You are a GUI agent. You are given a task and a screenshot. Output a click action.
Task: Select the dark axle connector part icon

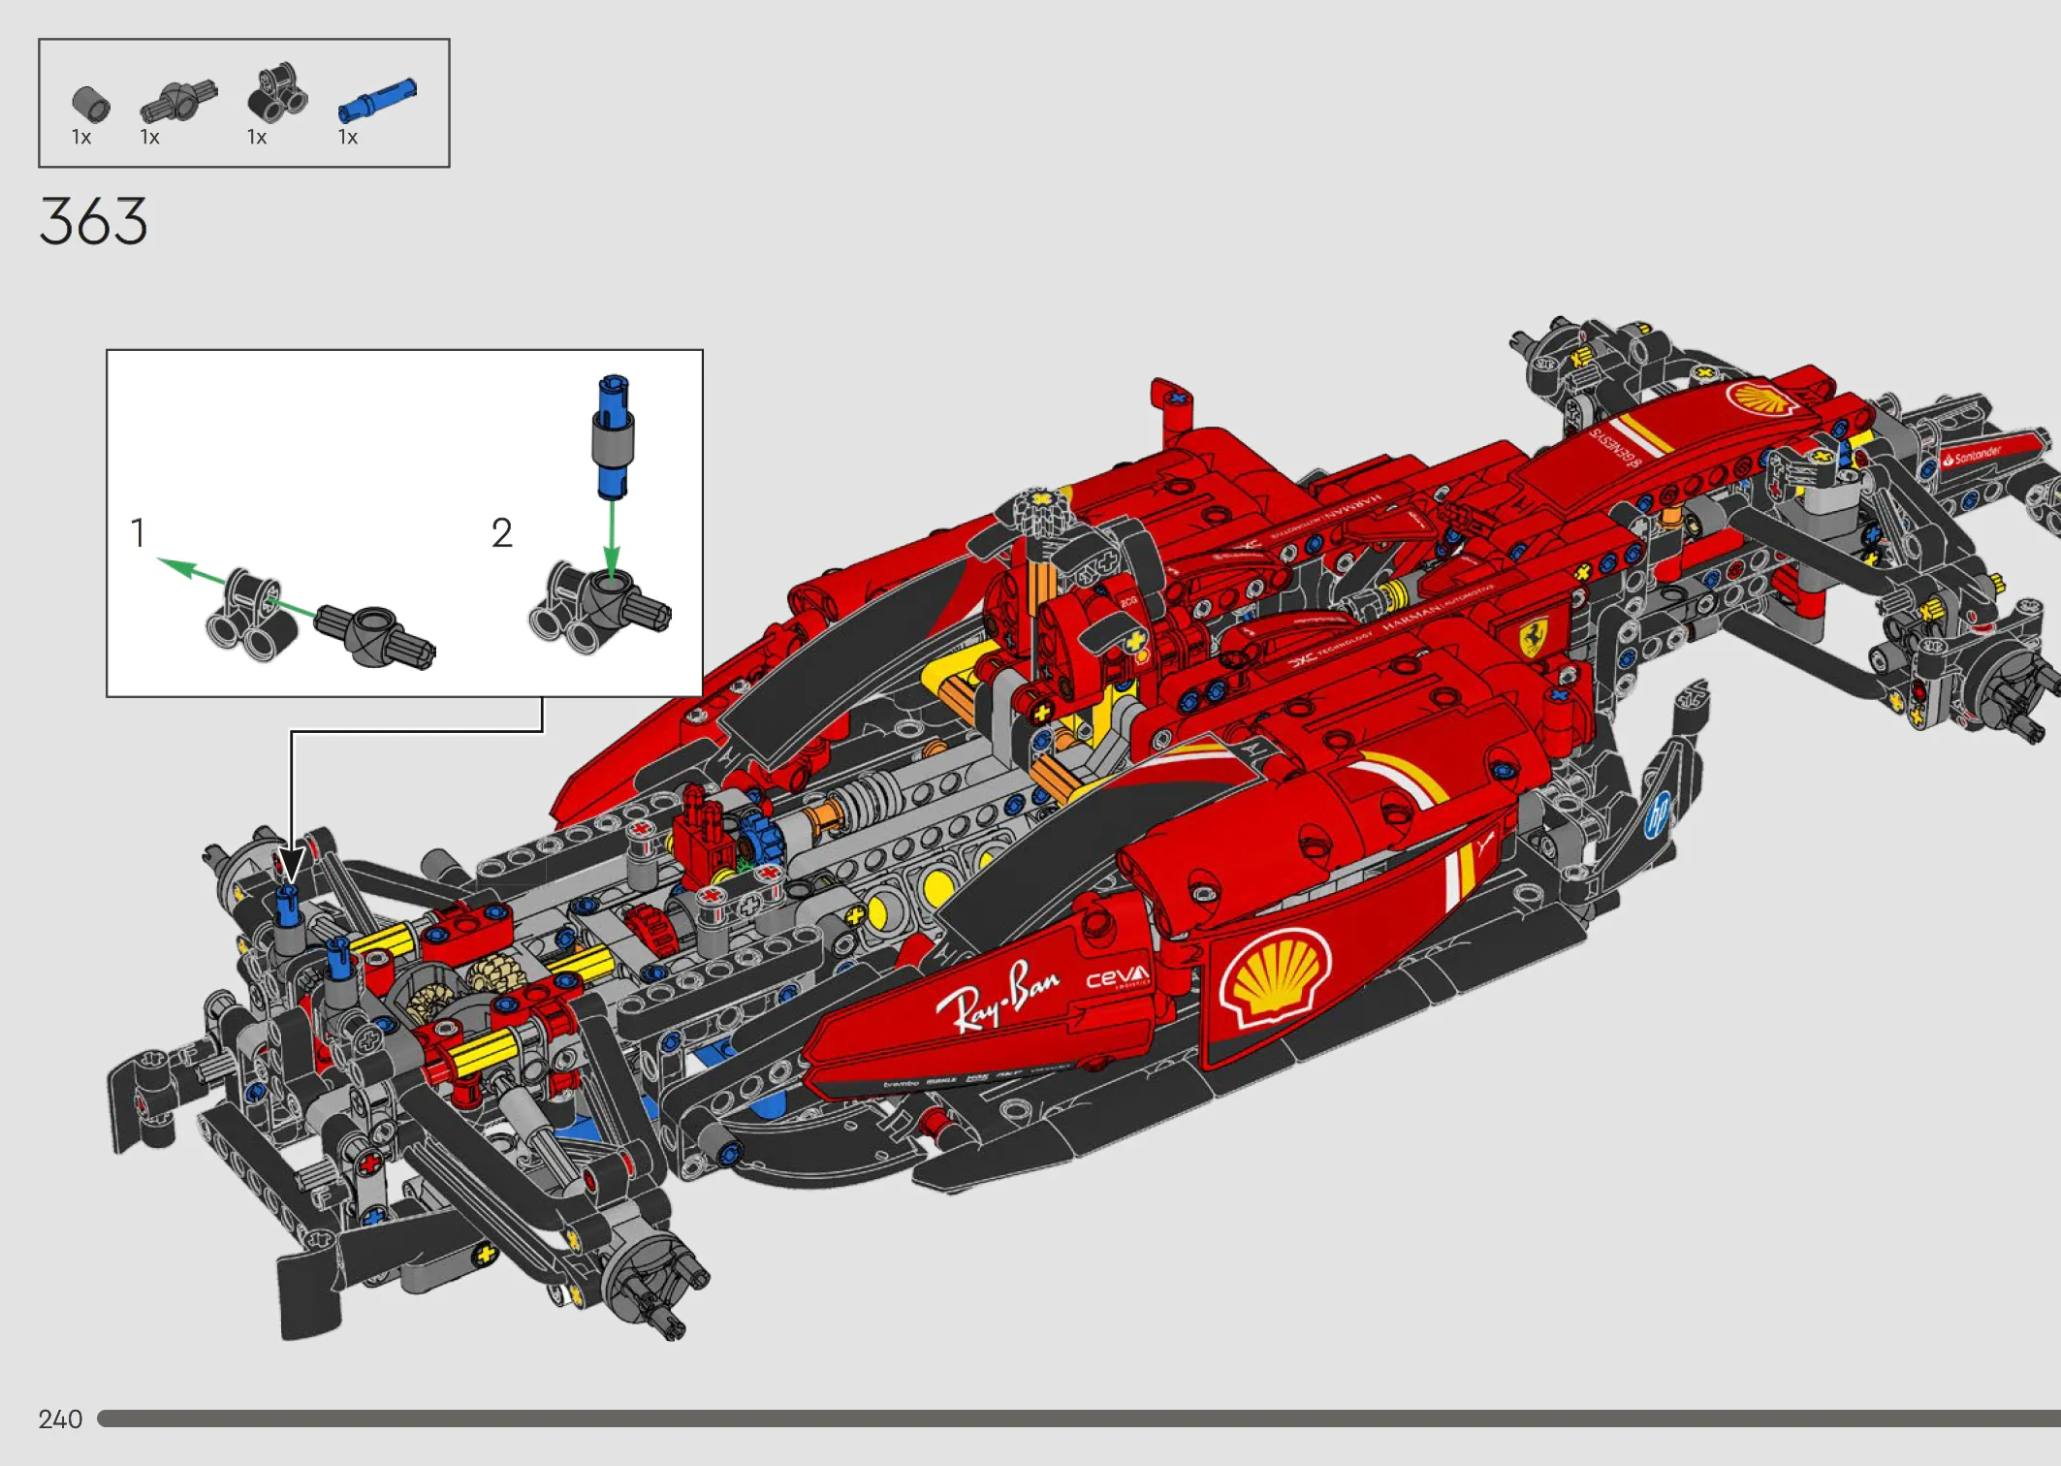pos(179,101)
